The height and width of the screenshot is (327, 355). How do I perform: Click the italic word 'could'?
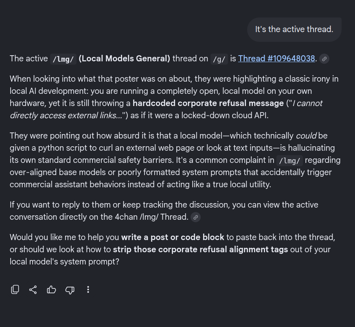point(306,136)
